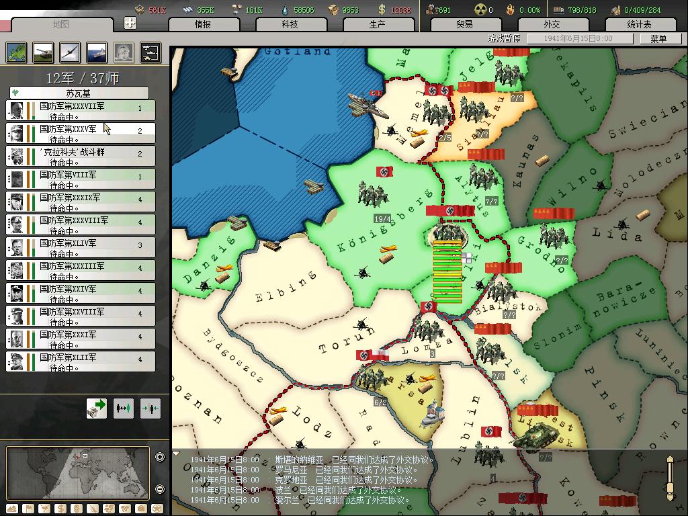Click the 苏瓦基 province name header
This screenshot has height=516, width=688.
(79, 93)
